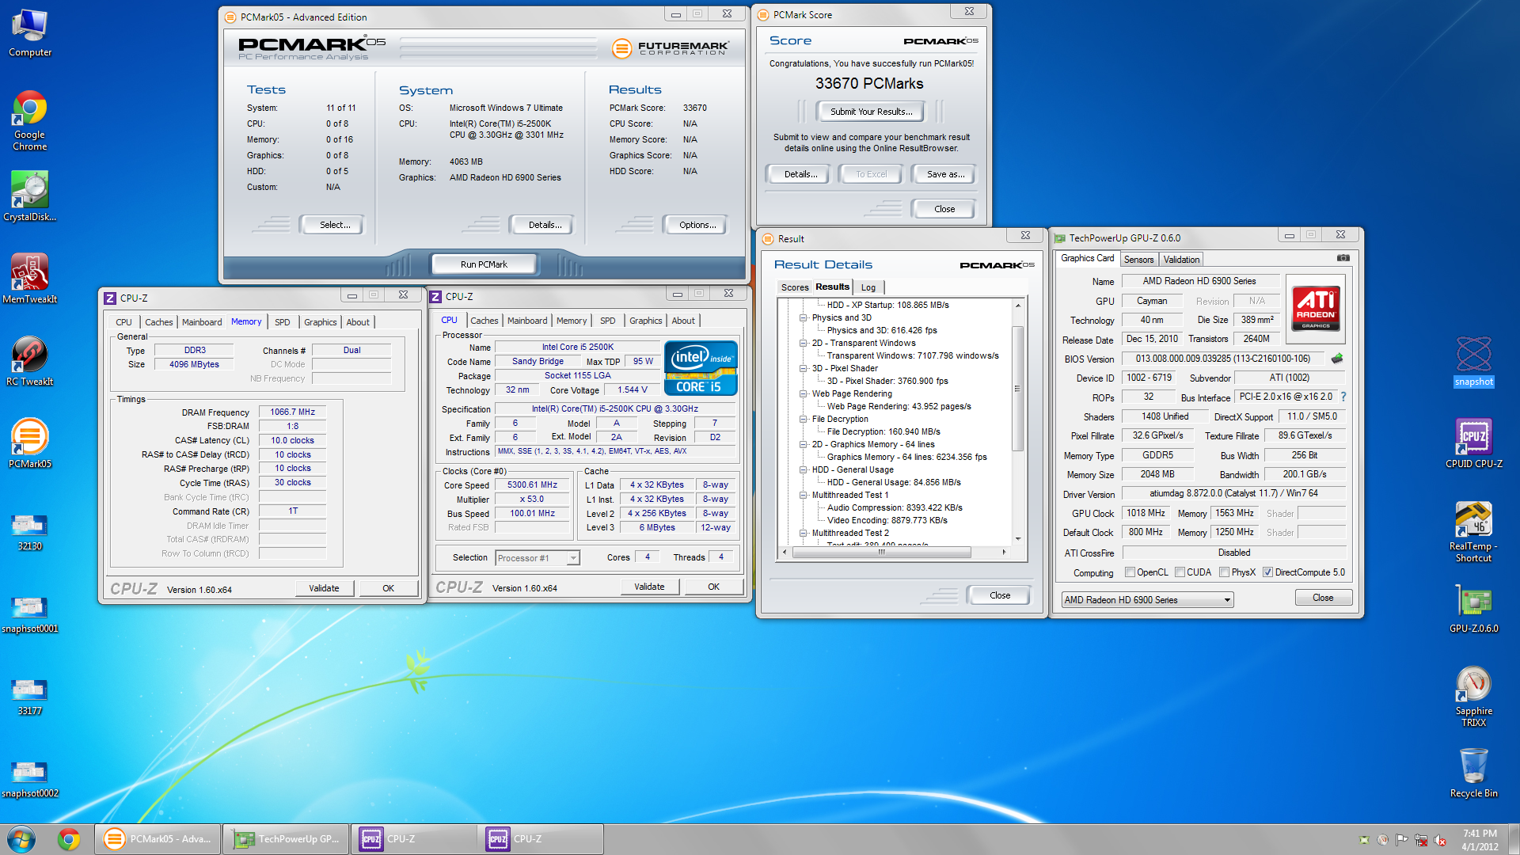Open Mainboard tab in the right CPU-Z window
The width and height of the screenshot is (1520, 855).
click(x=527, y=321)
